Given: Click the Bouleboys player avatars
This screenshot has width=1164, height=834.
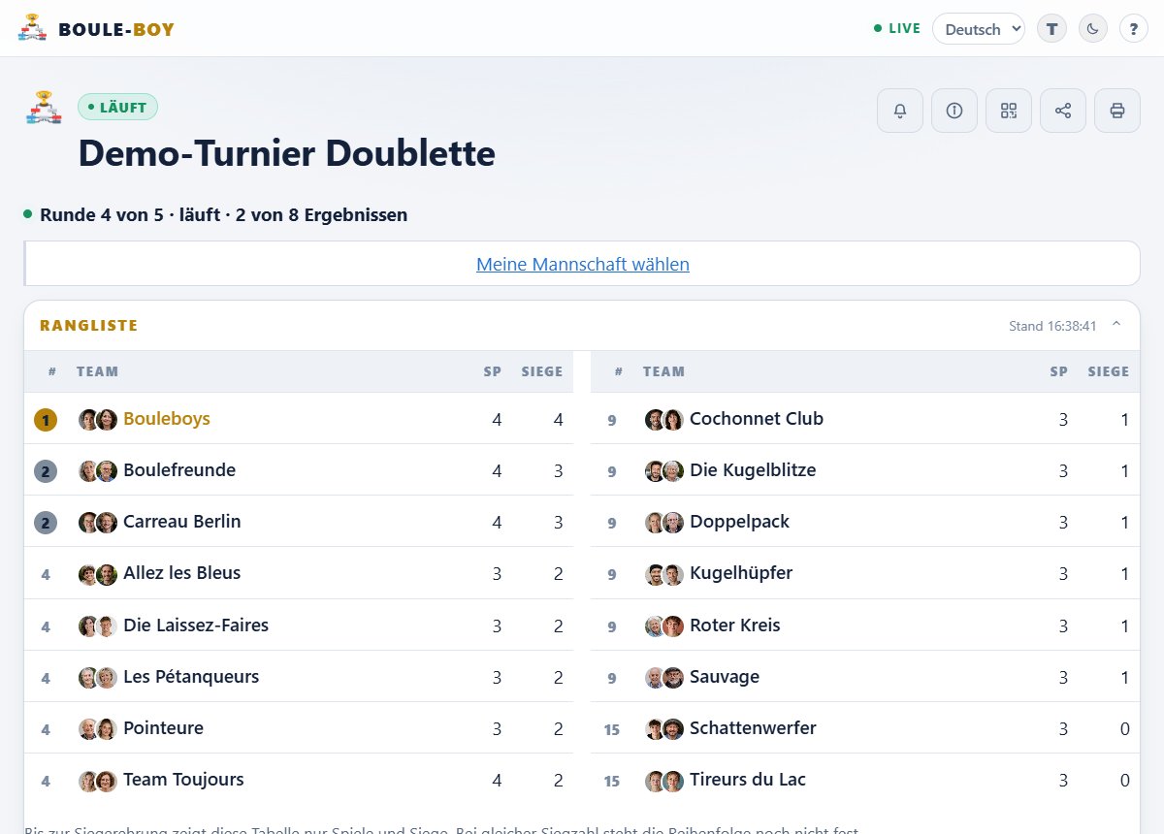Looking at the screenshot, I should pyautogui.click(x=98, y=419).
